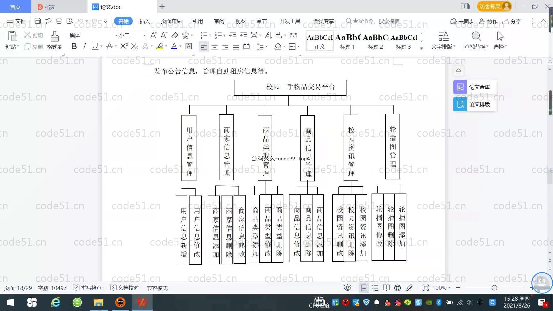Open the 文字排版 dropdown

(443, 47)
